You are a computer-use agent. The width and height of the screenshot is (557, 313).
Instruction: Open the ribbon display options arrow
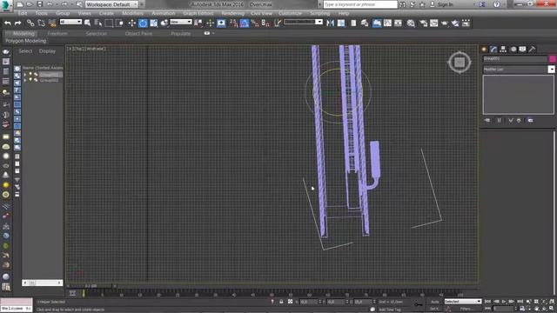pos(213,33)
